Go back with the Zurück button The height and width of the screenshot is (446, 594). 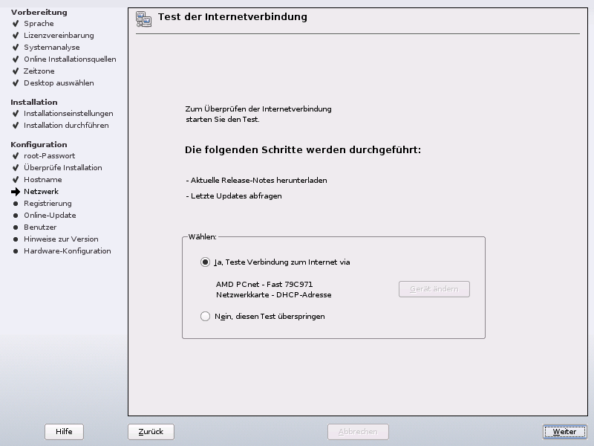coord(151,432)
